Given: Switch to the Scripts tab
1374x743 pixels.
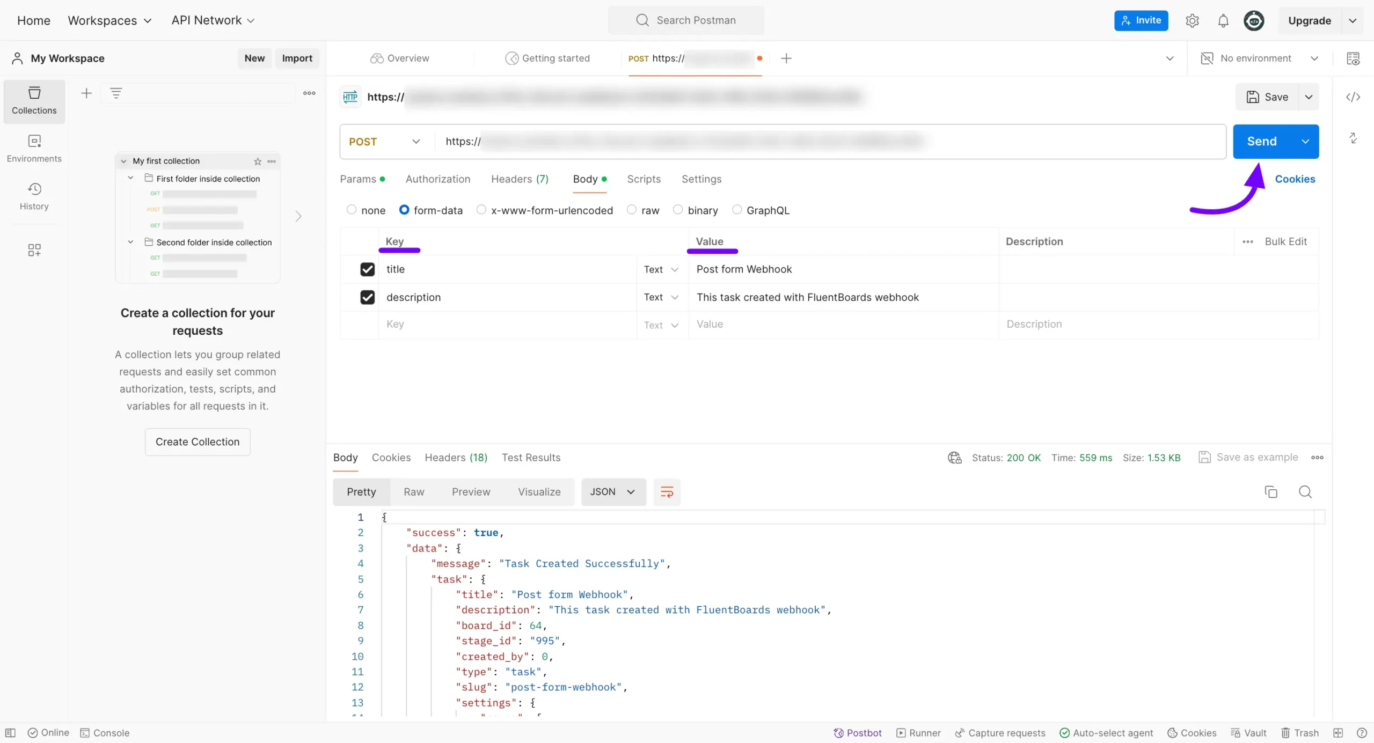Looking at the screenshot, I should pyautogui.click(x=644, y=179).
